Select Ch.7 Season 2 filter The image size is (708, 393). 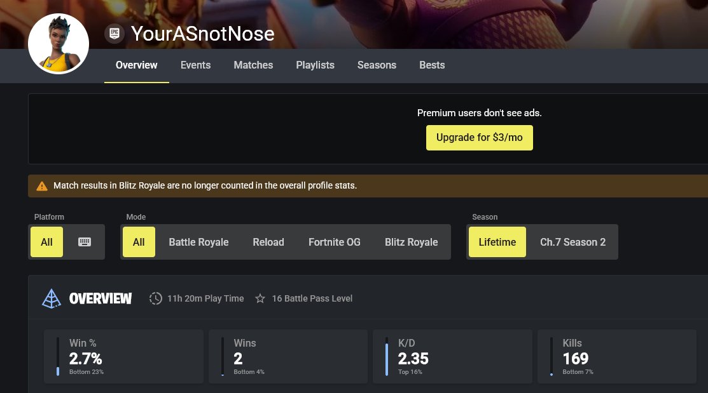pyautogui.click(x=573, y=242)
